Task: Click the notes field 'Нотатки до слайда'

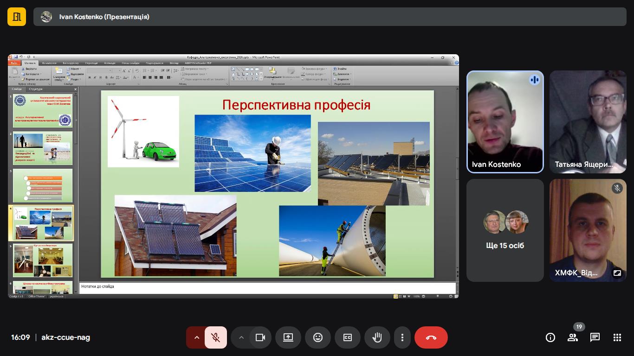Action: (x=267, y=287)
